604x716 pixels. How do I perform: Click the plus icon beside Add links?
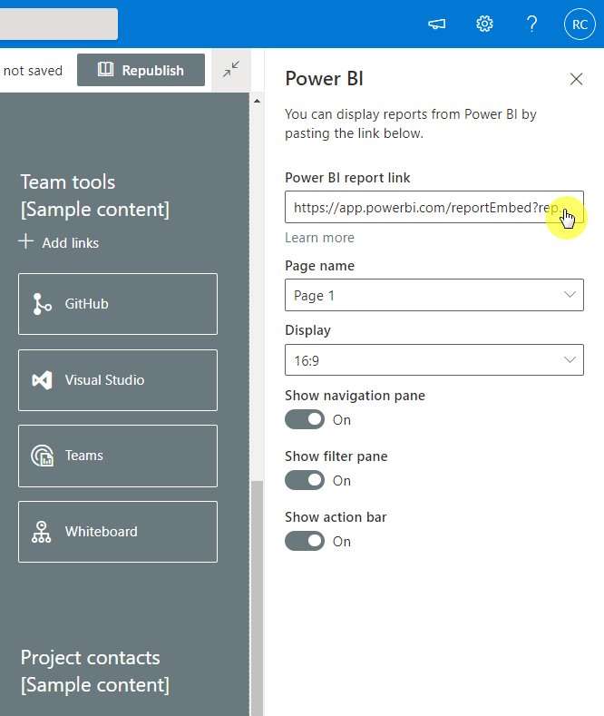click(26, 241)
